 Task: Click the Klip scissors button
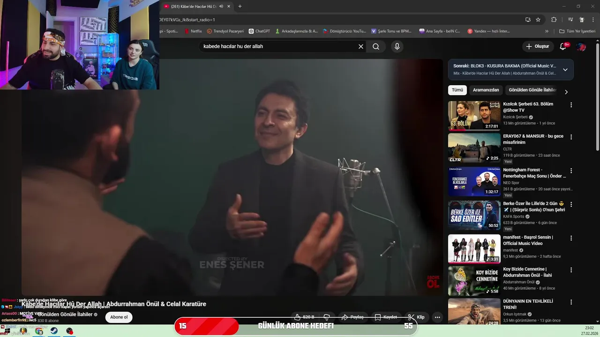(416, 317)
